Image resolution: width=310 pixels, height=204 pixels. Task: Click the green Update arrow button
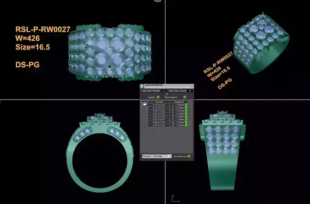[x=158, y=97]
